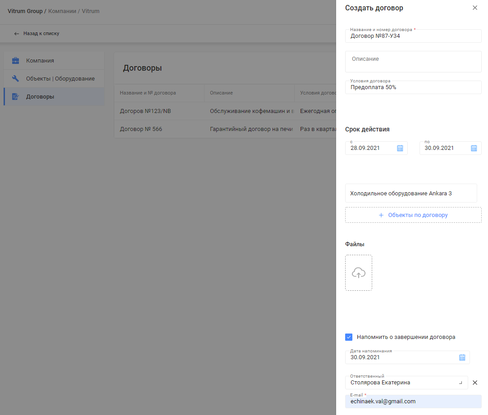Click the back arrow next to Назад к списку
The width and height of the screenshot is (488, 415).
17,34
